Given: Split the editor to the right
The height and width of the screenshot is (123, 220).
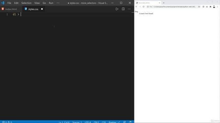Looking at the screenshot, I should click(123, 9).
